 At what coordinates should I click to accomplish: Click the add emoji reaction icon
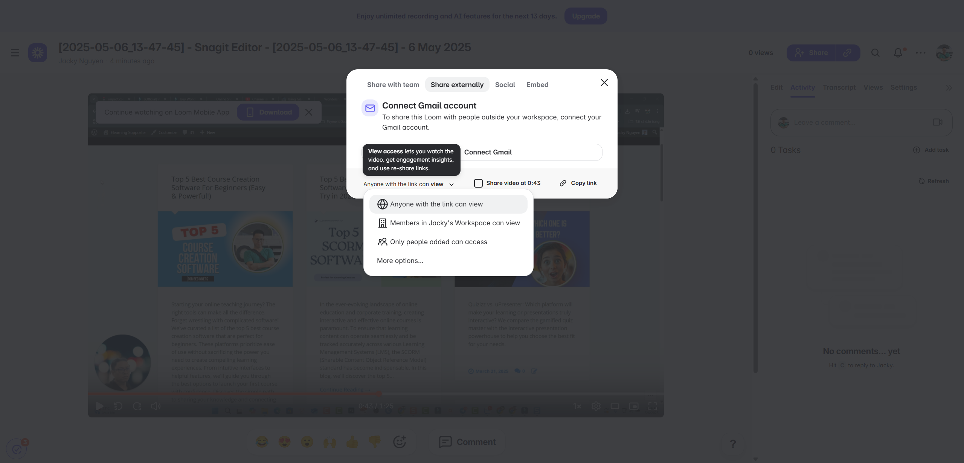pos(399,442)
